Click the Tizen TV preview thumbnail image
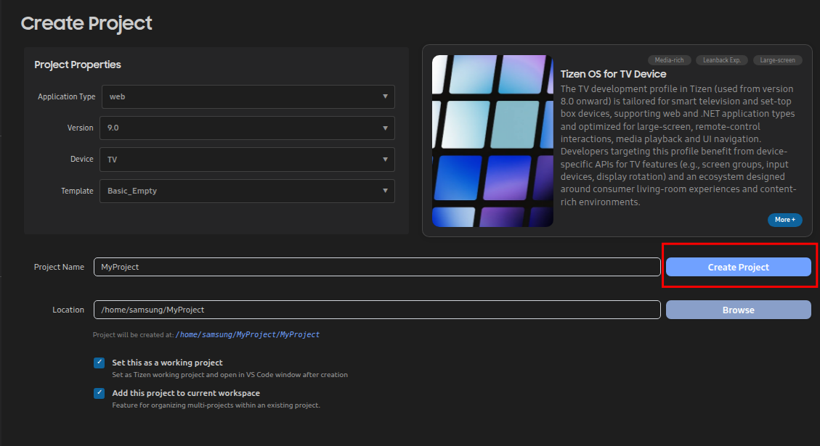 pyautogui.click(x=492, y=141)
